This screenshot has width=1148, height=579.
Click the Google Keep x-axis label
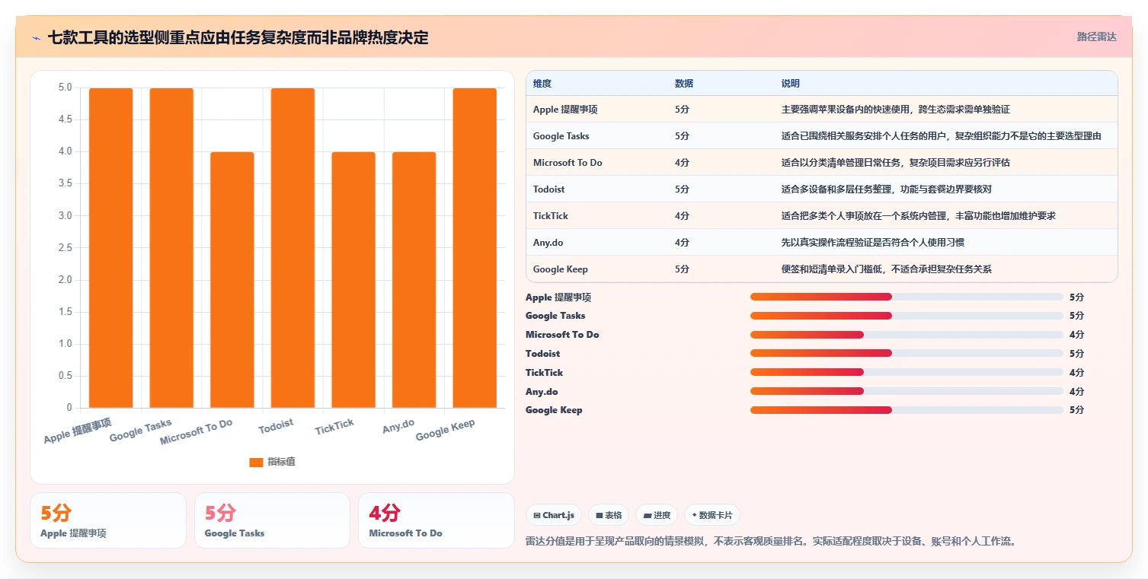pyautogui.click(x=445, y=430)
